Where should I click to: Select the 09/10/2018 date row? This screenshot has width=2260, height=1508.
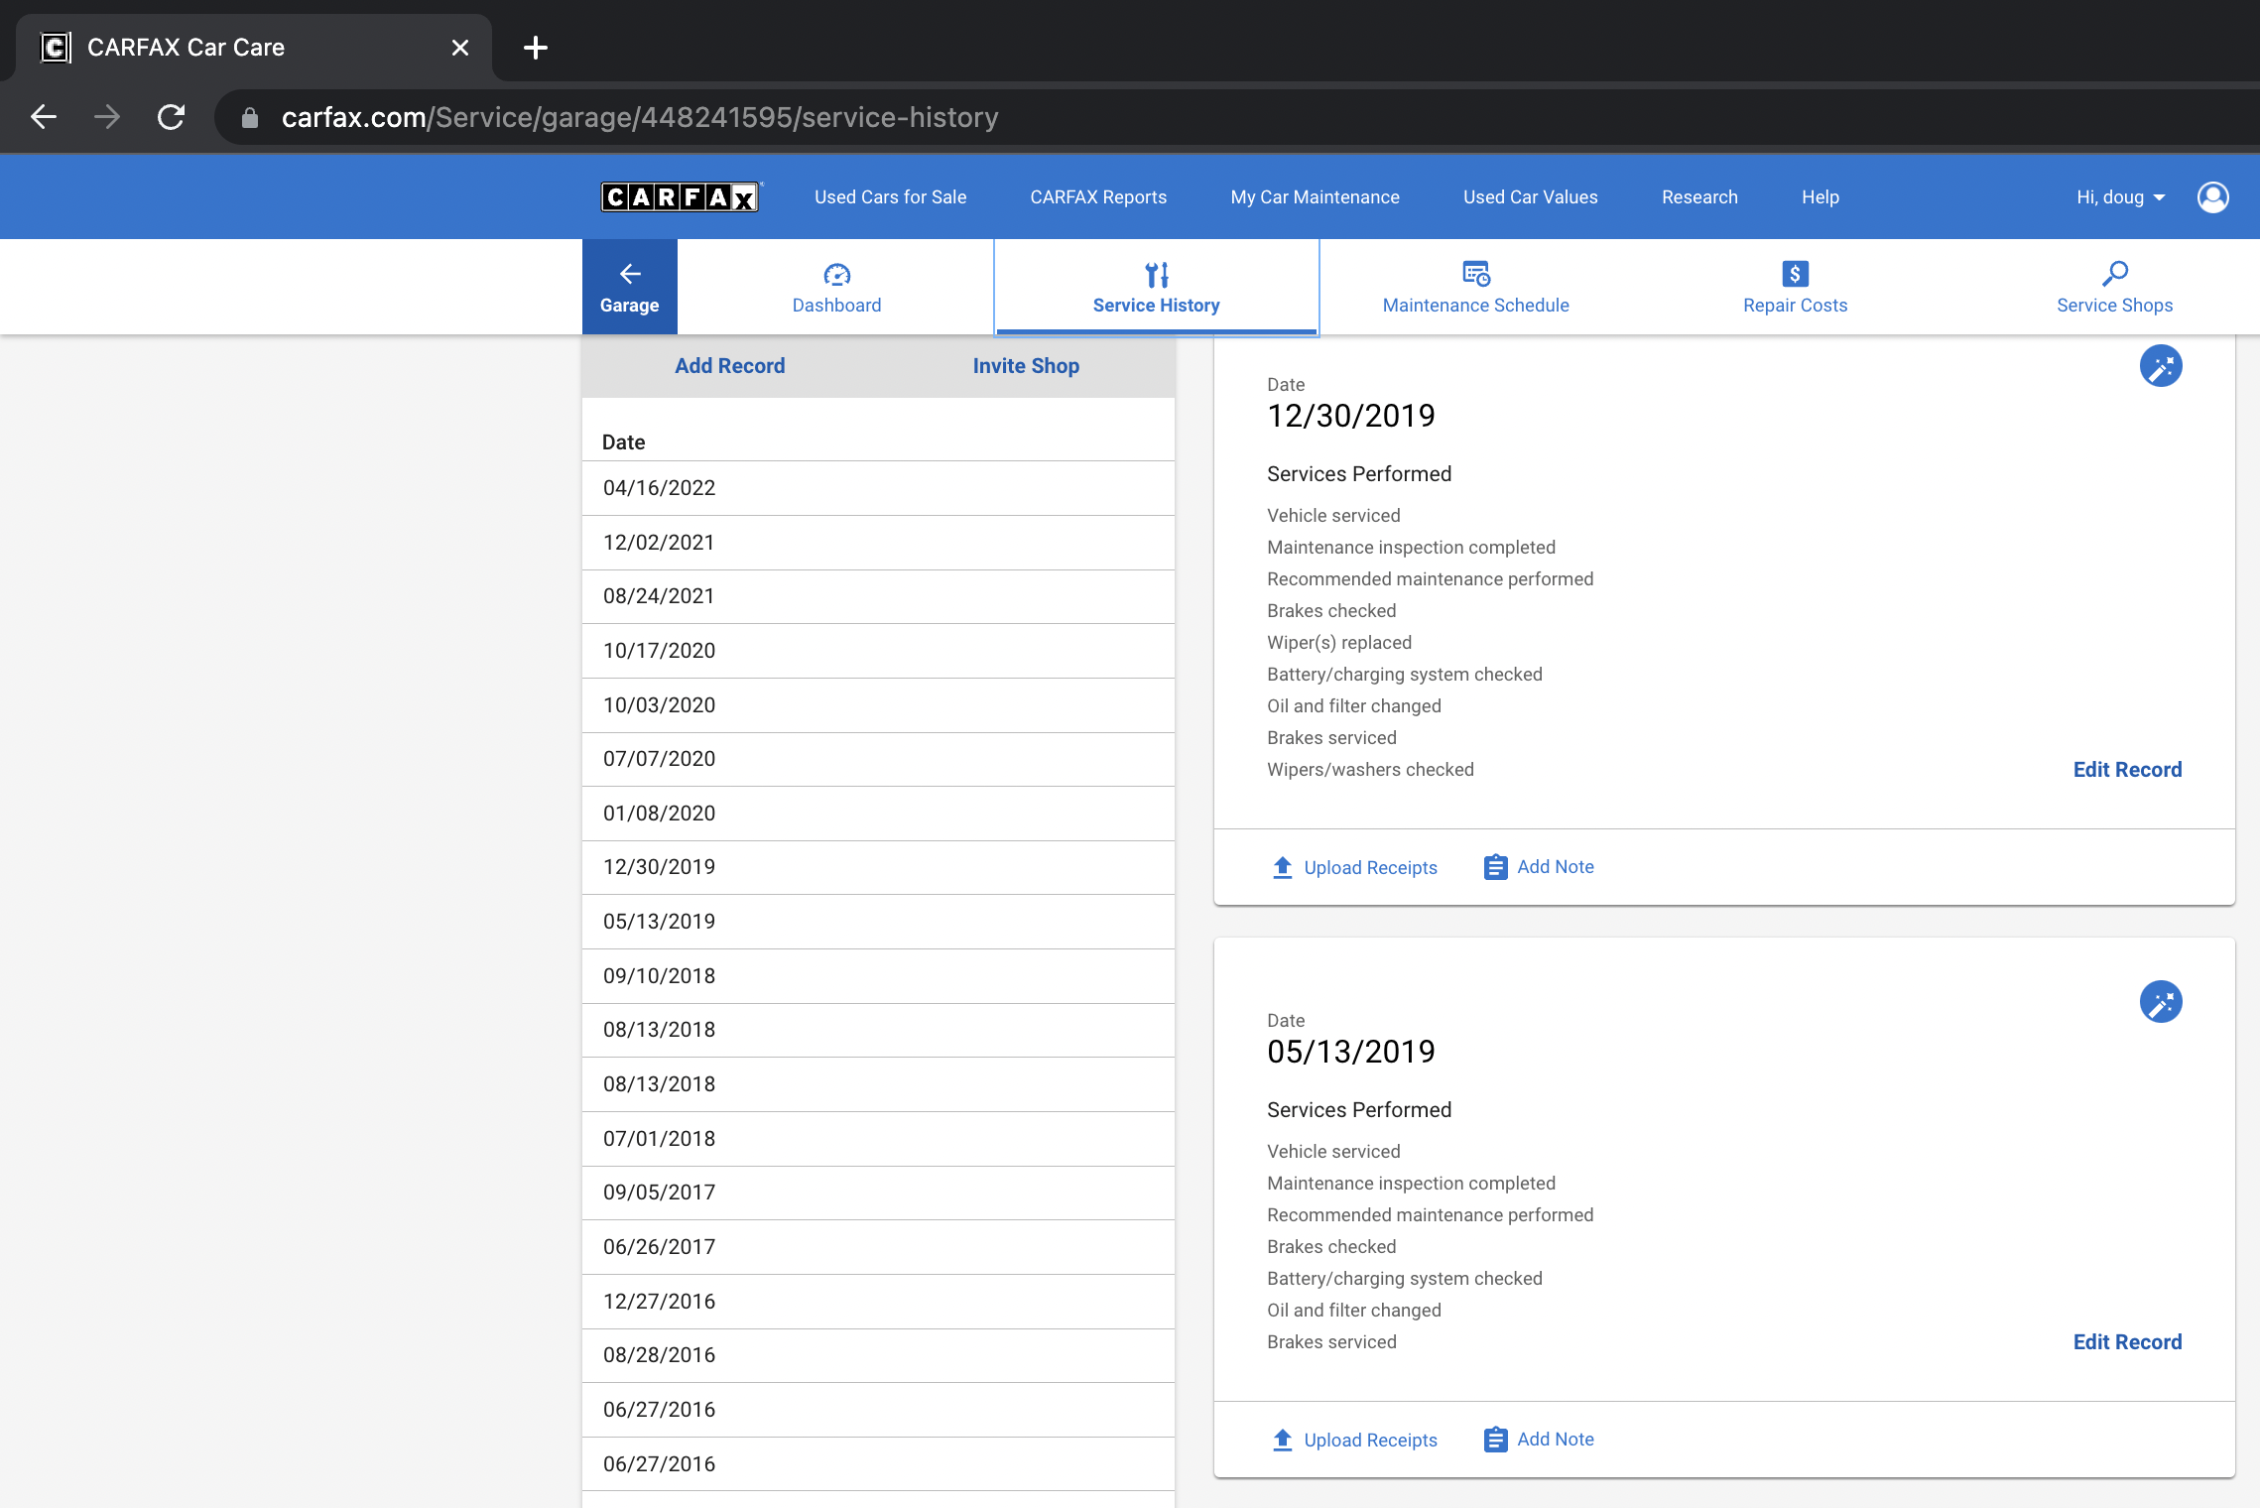pos(878,976)
